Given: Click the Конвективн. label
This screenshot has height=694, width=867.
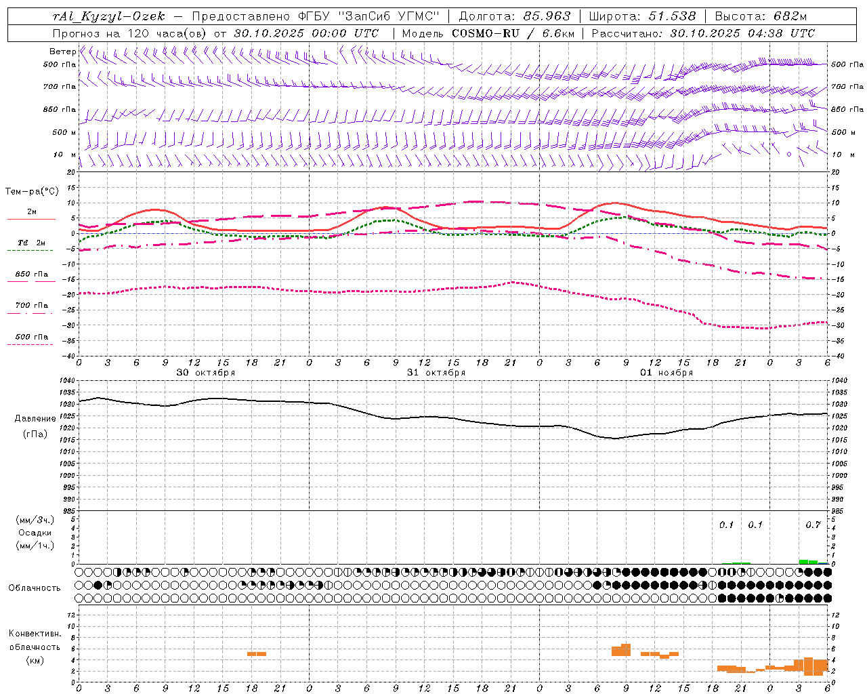Looking at the screenshot, I should pyautogui.click(x=35, y=634).
